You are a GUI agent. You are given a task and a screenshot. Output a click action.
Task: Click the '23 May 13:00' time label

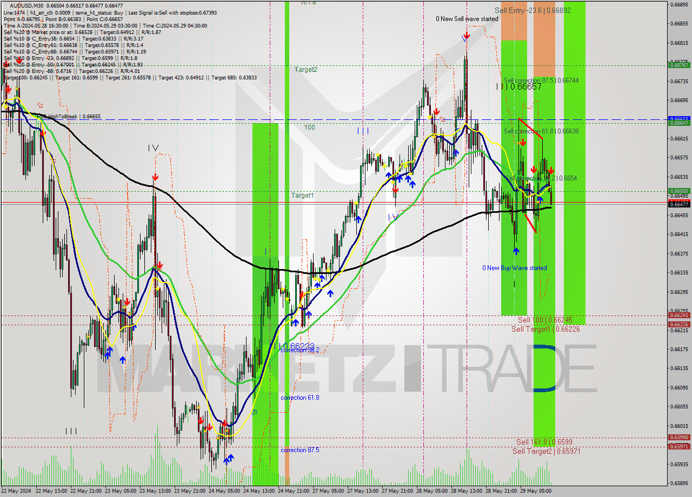[x=156, y=491]
